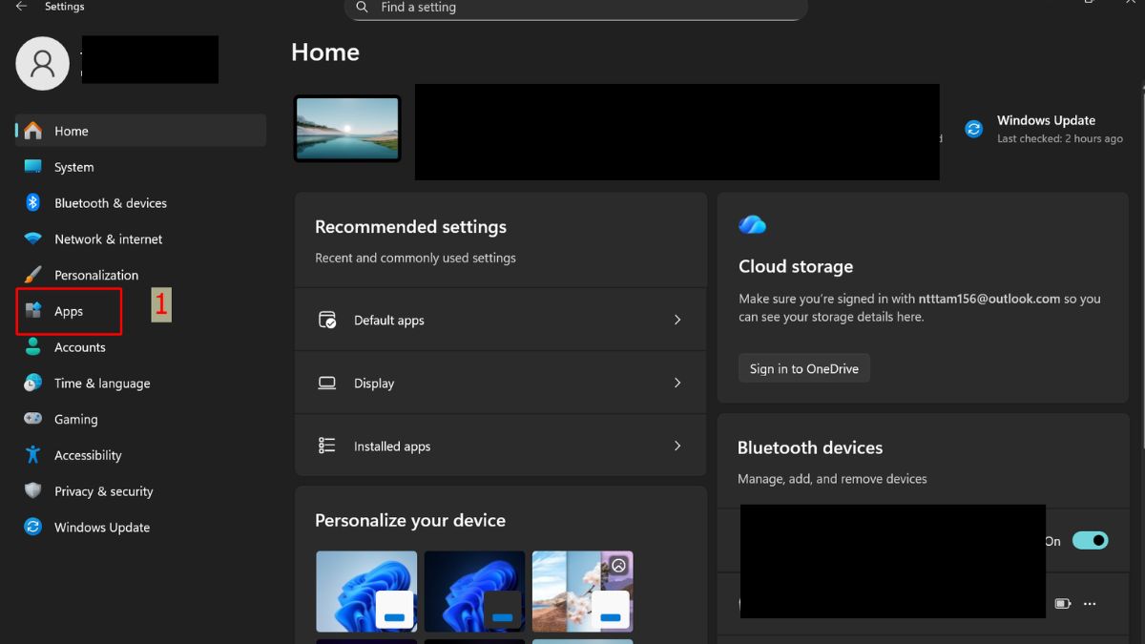
Task: Click the back arrow in the title bar
Action: pos(21,7)
